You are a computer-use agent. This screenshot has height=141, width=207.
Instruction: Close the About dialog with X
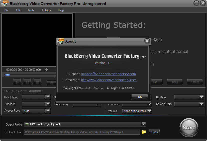pos(147,41)
